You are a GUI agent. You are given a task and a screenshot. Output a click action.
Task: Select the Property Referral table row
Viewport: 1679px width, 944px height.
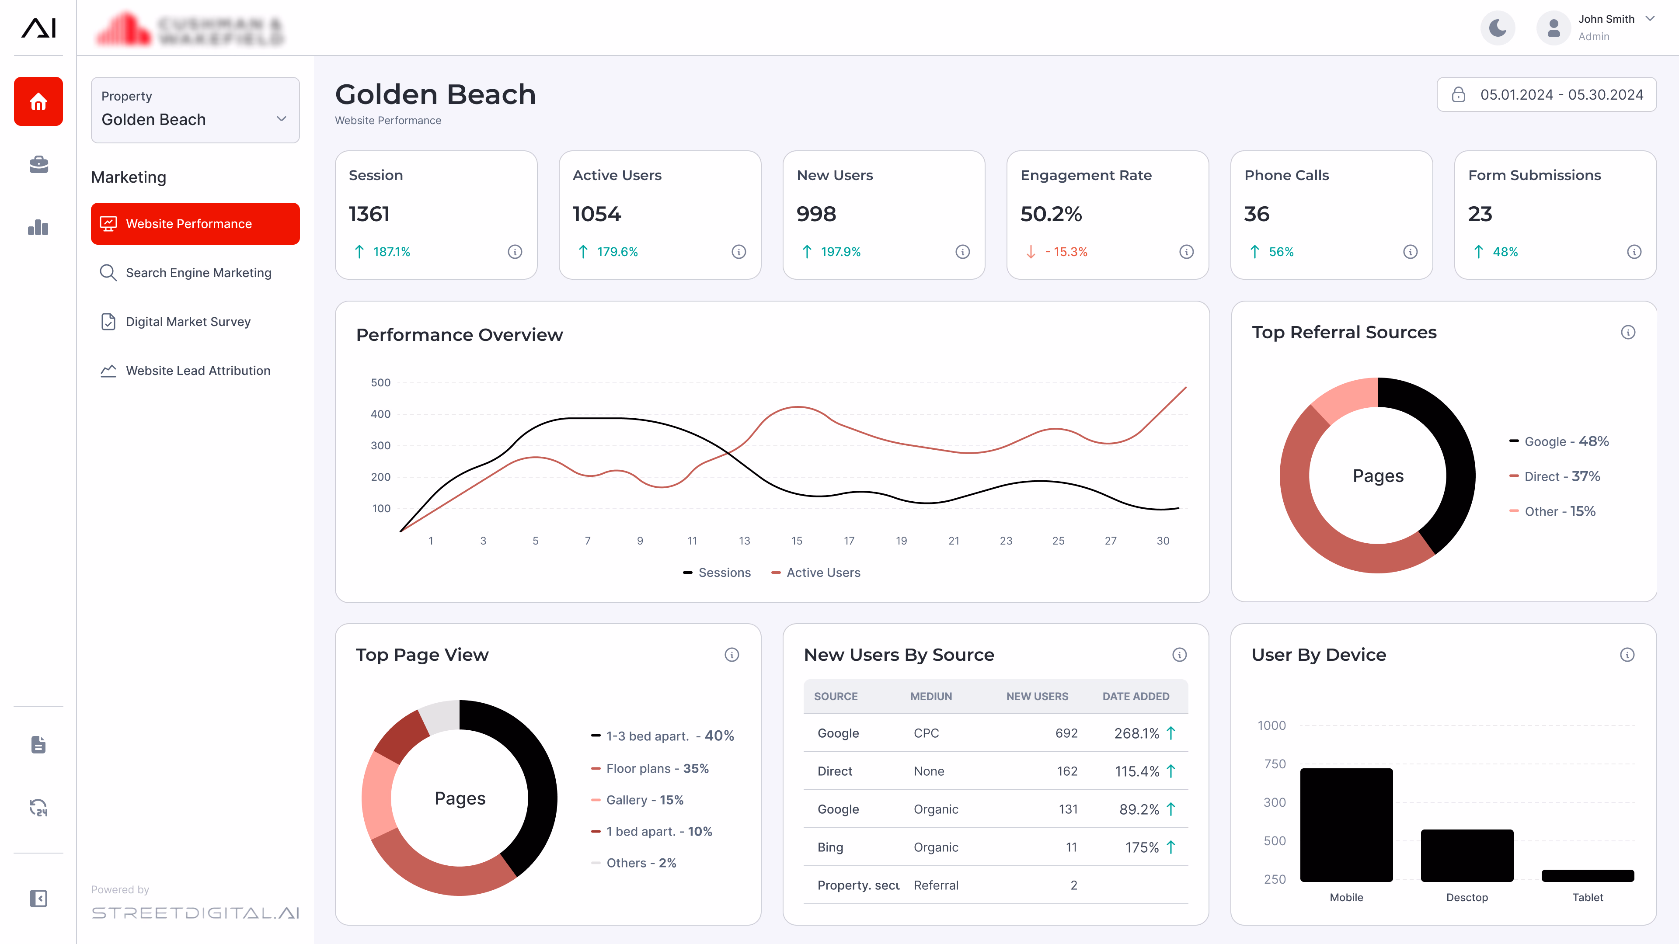point(996,885)
